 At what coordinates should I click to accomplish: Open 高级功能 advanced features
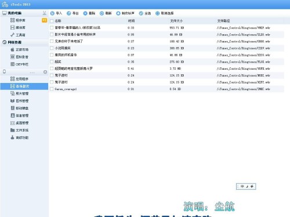pyautogui.click(x=19, y=138)
